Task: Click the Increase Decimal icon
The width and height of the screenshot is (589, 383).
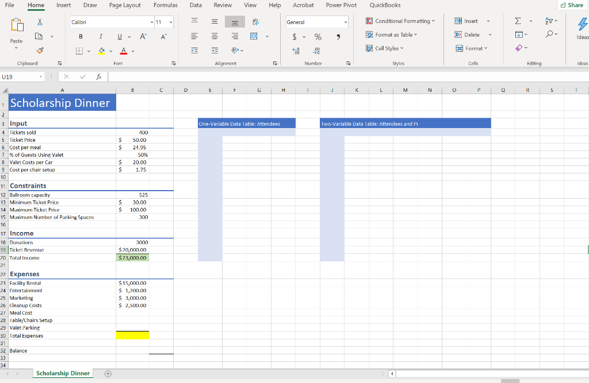Action: pyautogui.click(x=294, y=51)
